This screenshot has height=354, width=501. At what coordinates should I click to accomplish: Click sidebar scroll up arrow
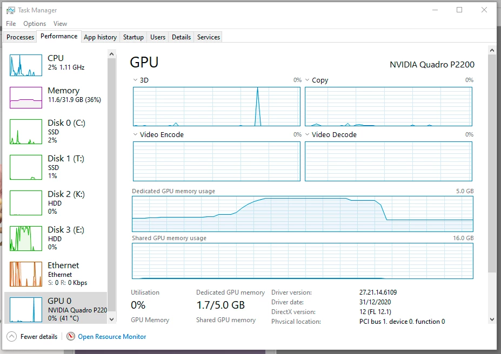click(111, 54)
